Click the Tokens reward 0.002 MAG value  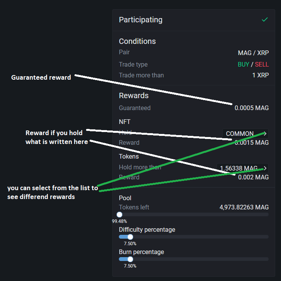(253, 177)
